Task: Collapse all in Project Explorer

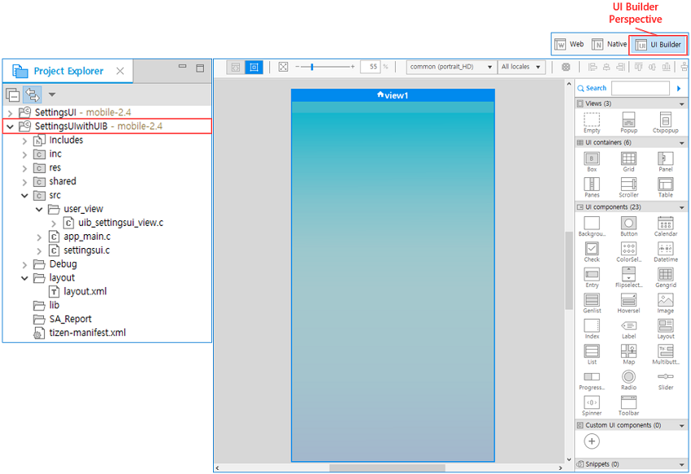Action: (x=13, y=94)
